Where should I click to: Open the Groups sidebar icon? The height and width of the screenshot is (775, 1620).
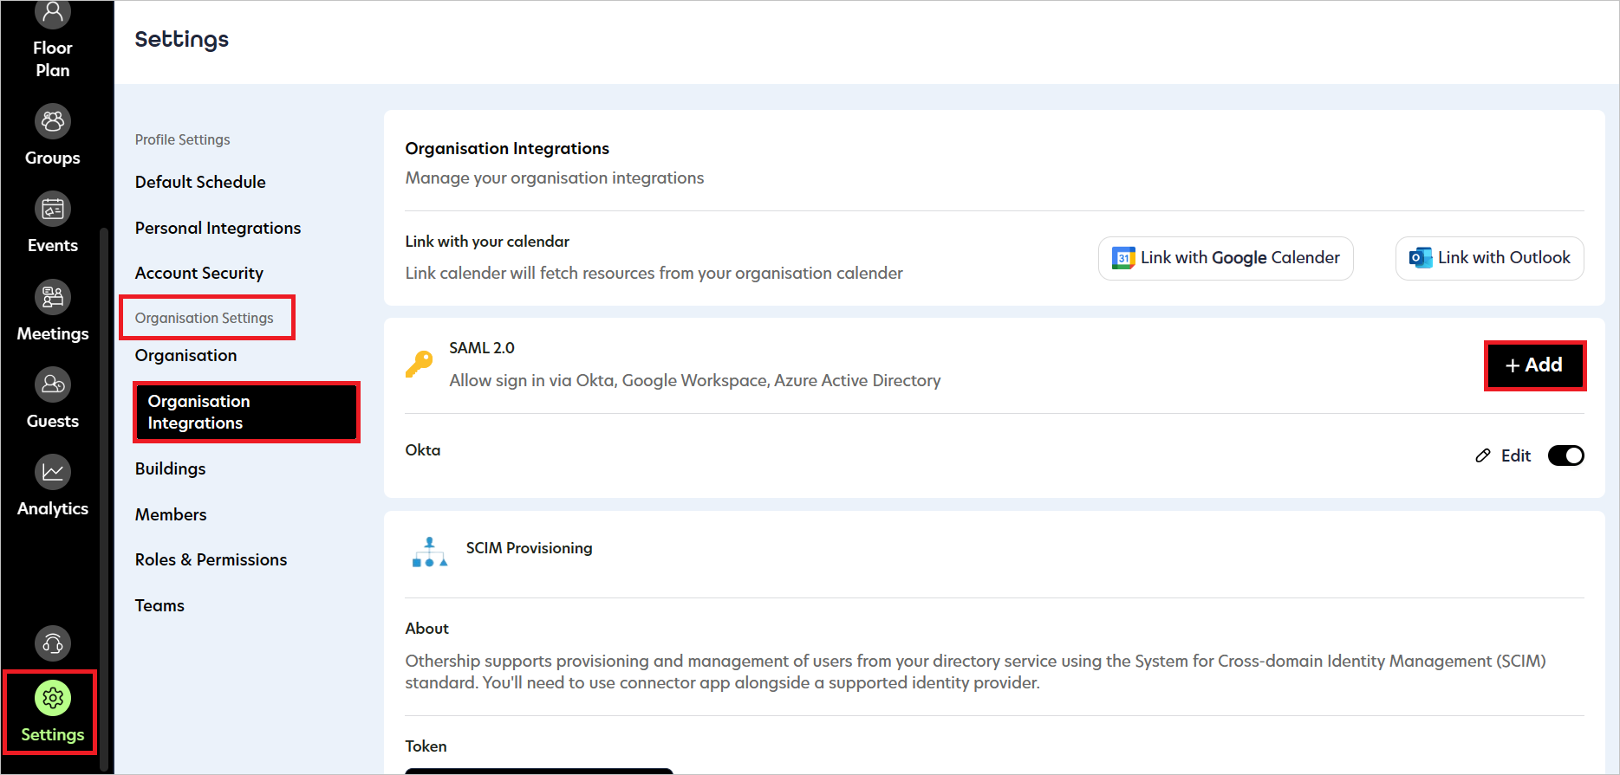click(x=53, y=121)
